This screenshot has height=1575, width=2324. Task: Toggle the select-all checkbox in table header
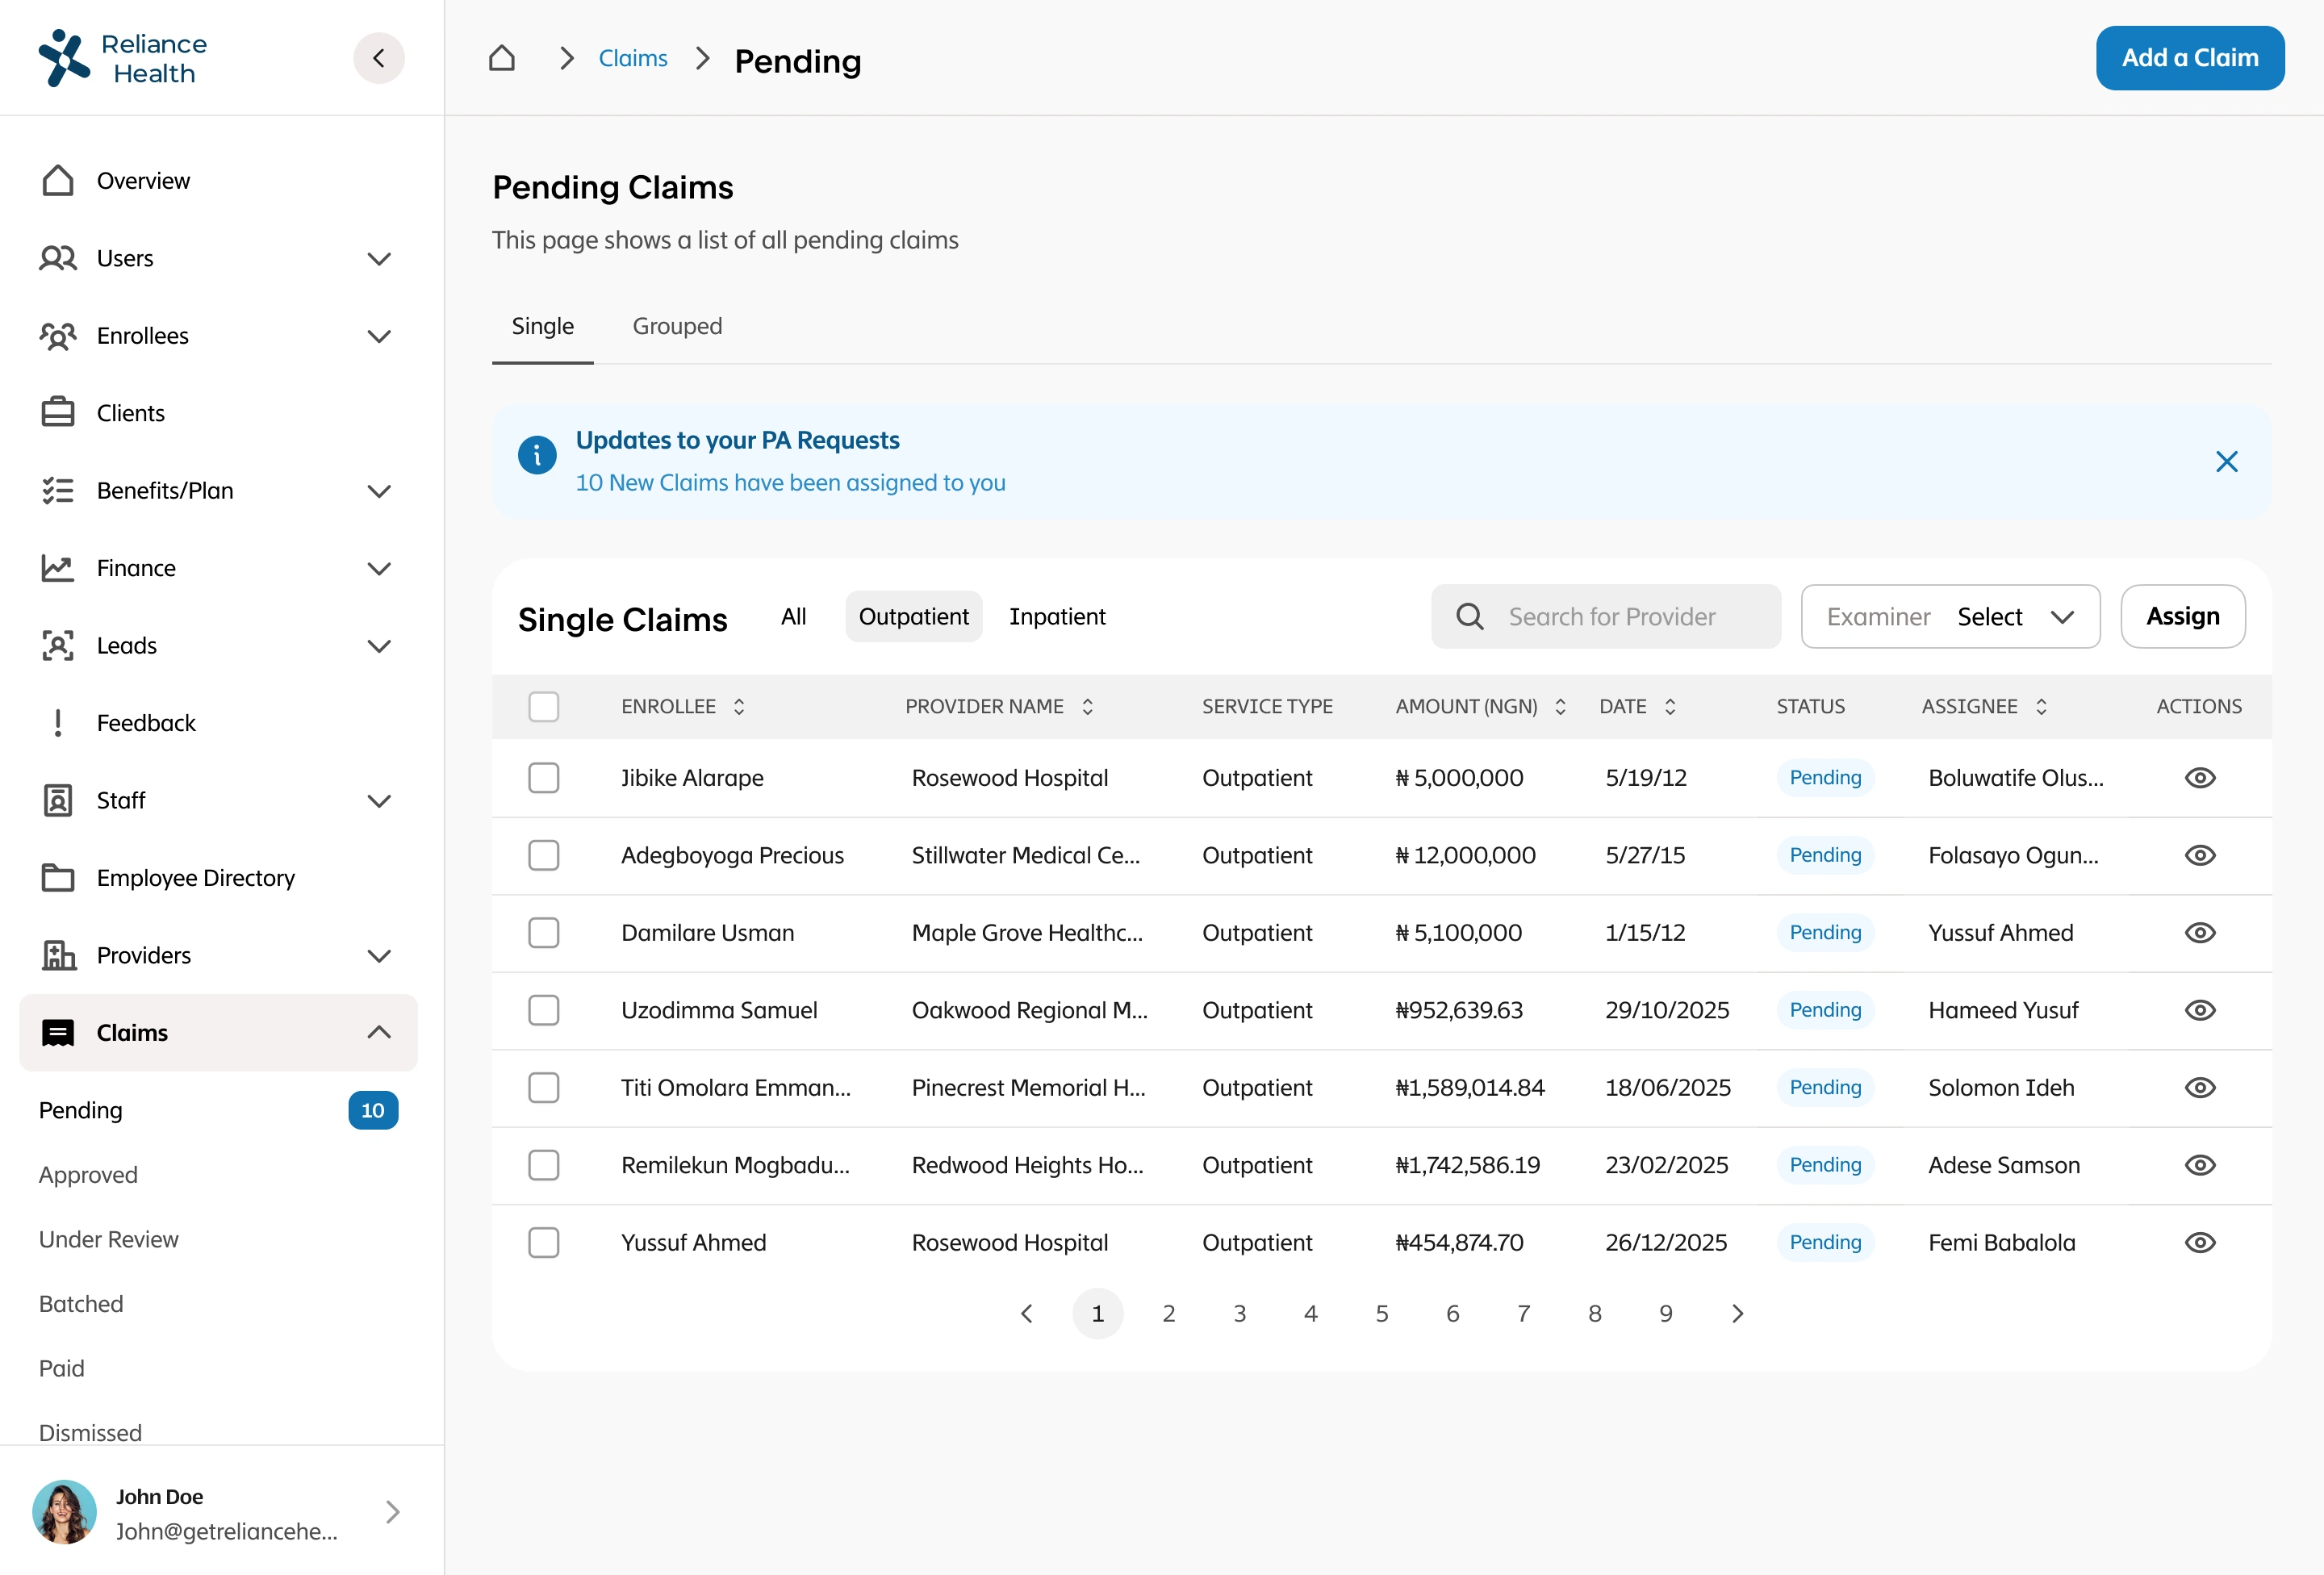[544, 707]
